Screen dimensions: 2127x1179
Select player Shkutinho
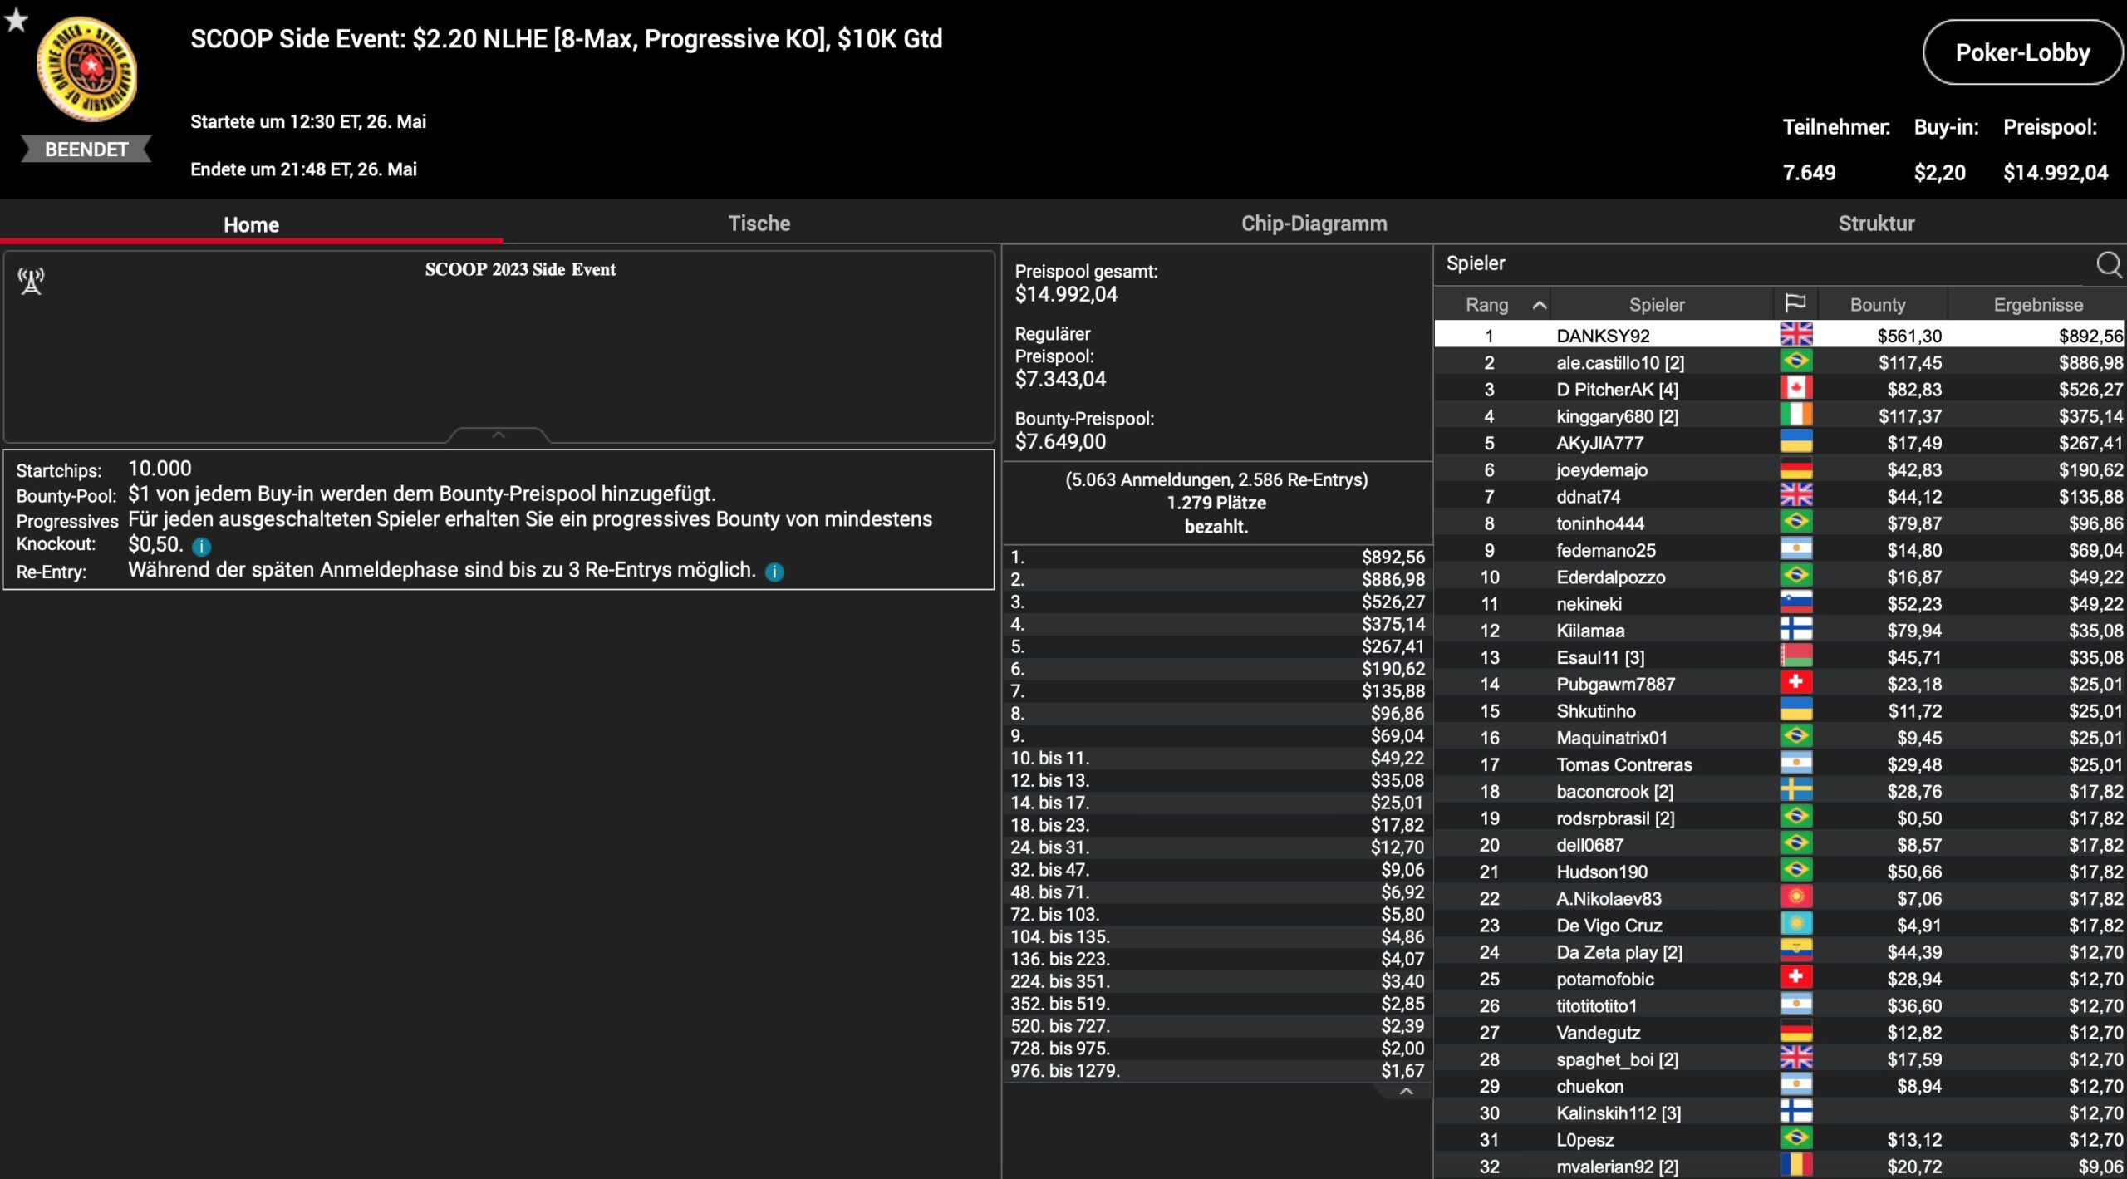[1595, 710]
